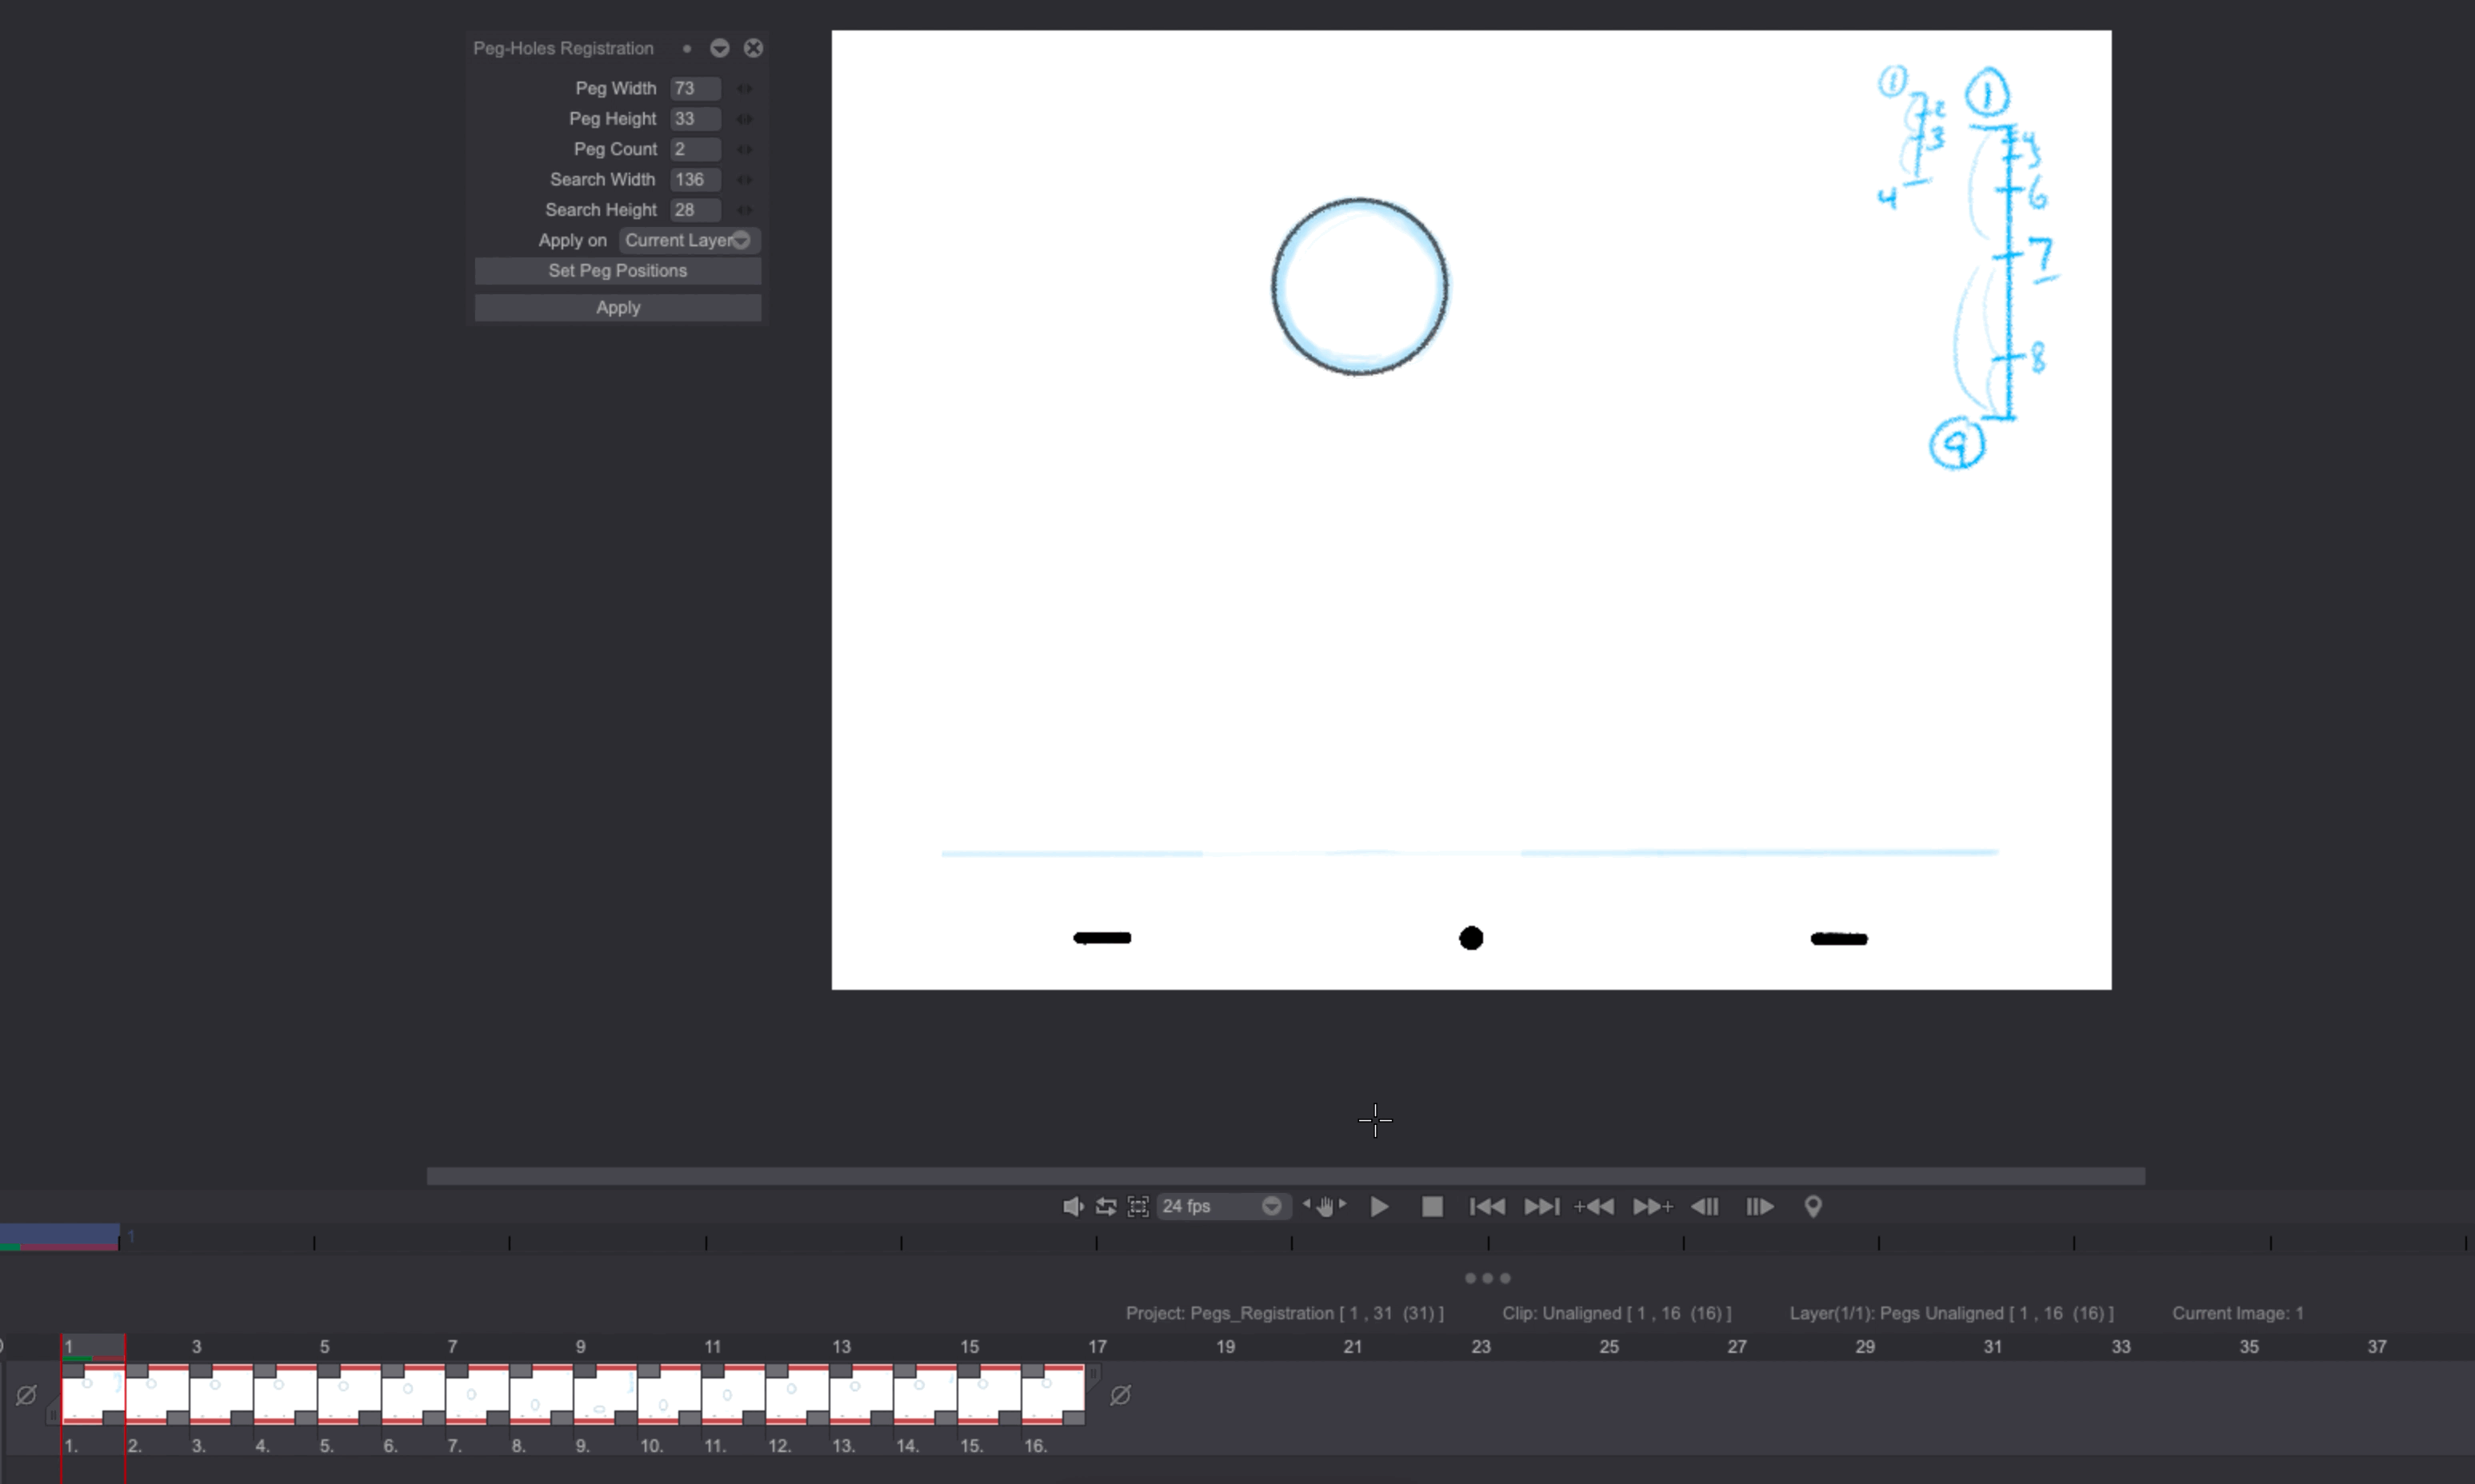Toggle audio mute speaker icon
The image size is (2475, 1484).
pos(1071,1206)
